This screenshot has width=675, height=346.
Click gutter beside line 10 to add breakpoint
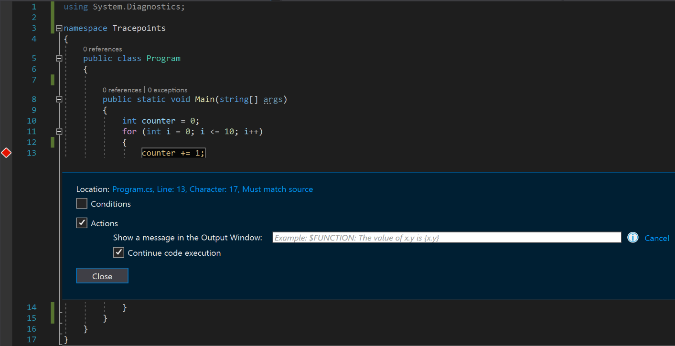point(6,121)
